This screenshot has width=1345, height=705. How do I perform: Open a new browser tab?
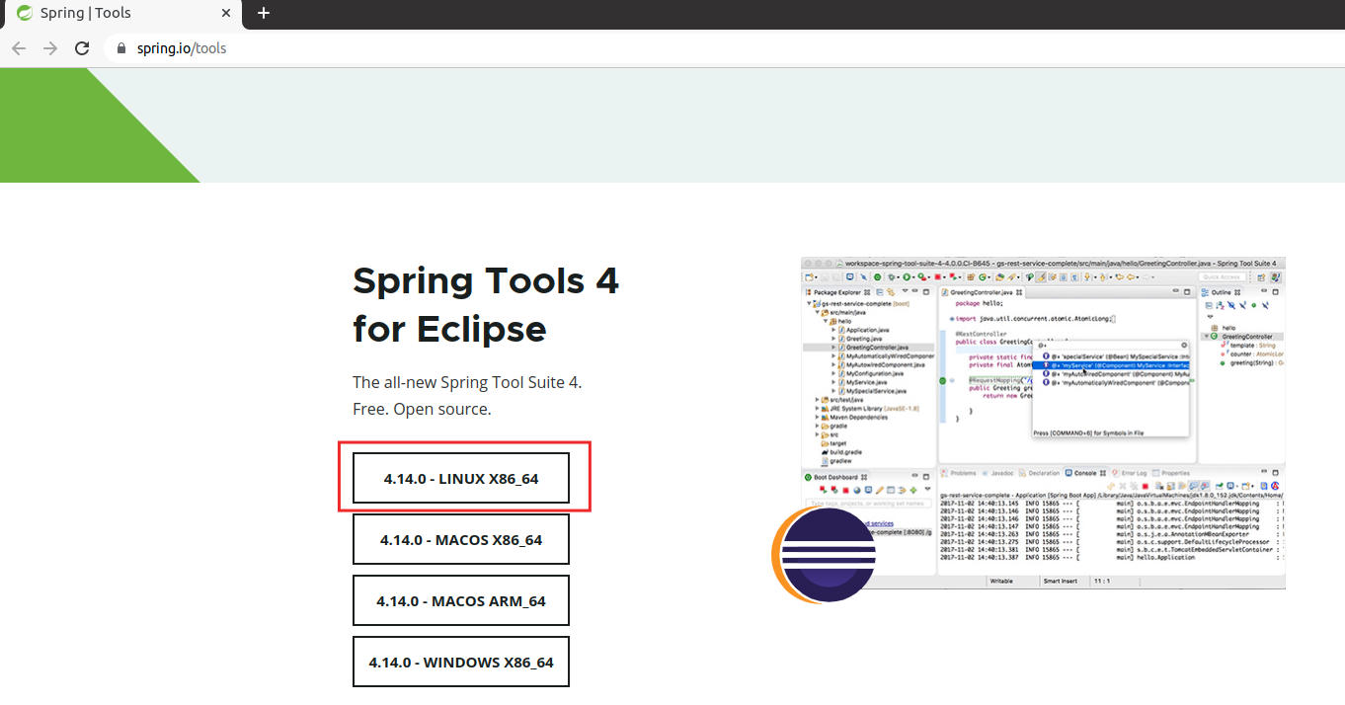(264, 14)
